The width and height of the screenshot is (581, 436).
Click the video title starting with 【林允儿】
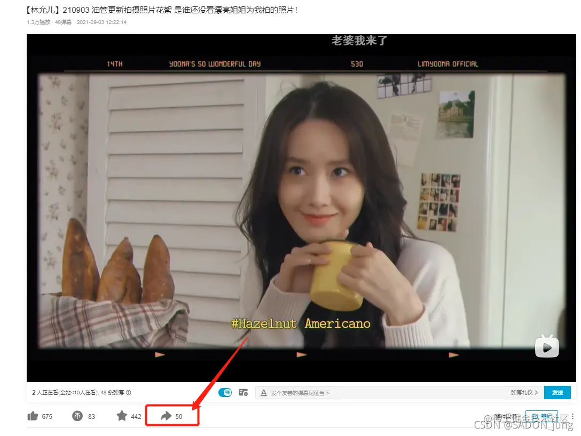click(x=162, y=10)
